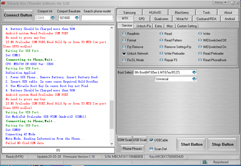Open the Mstar/W tab
The height and width of the screenshot is (166, 241).
(182, 19)
